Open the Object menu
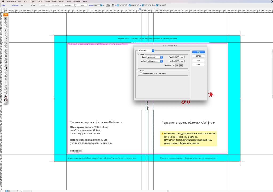 (32, 1)
